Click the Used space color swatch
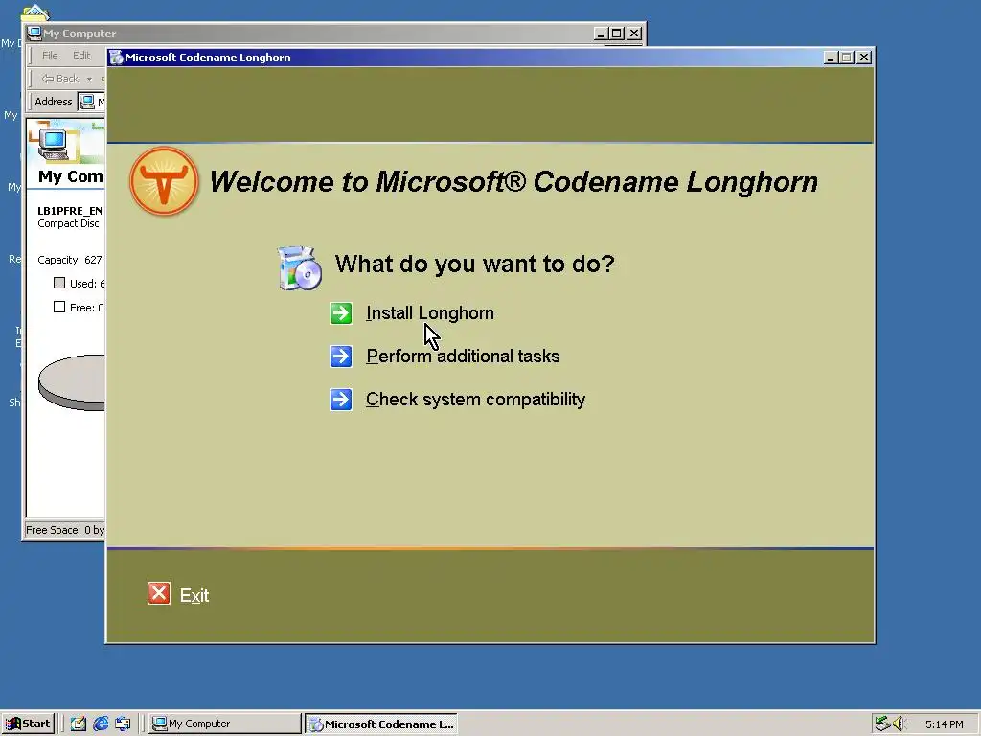Image resolution: width=981 pixels, height=736 pixels. pos(59,283)
